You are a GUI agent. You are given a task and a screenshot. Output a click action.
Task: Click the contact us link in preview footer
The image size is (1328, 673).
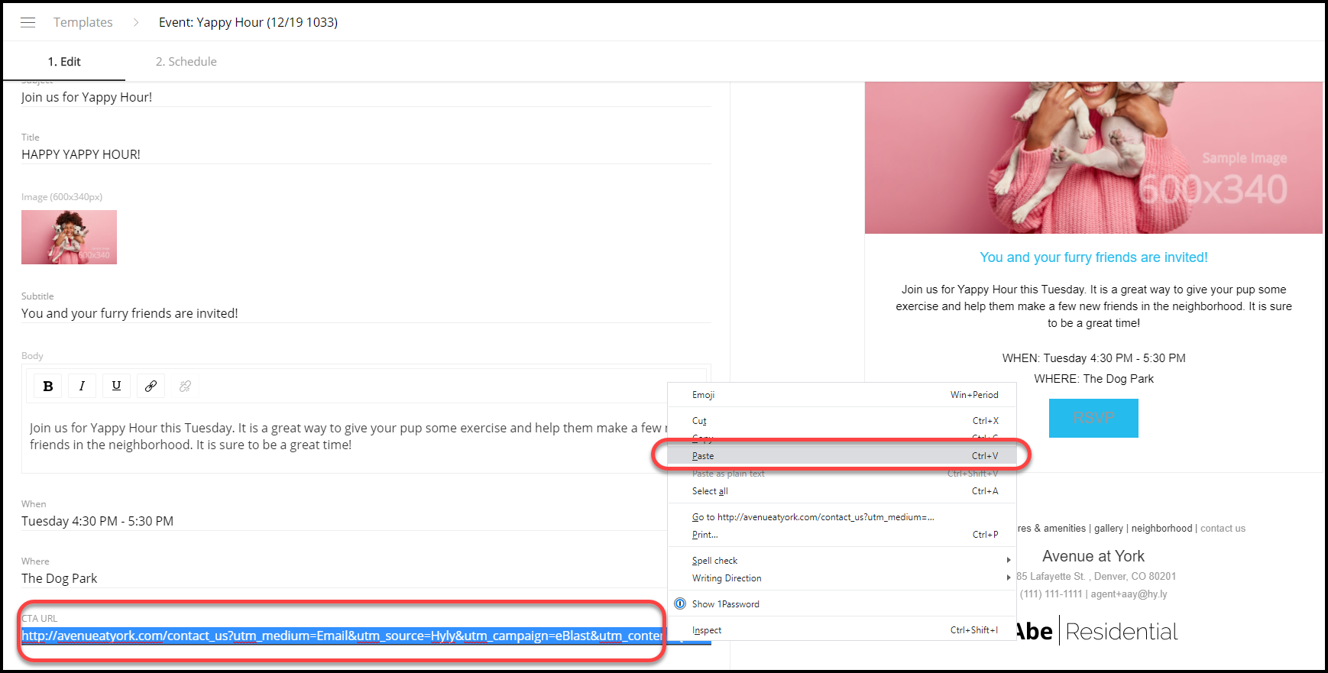[1223, 529]
